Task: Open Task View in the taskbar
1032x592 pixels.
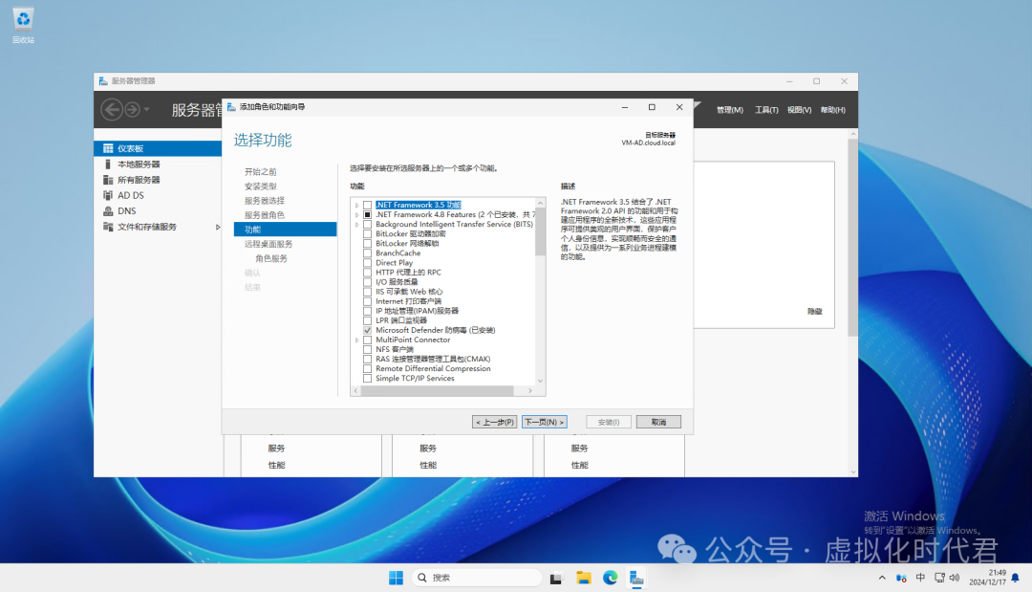Action: pos(556,578)
